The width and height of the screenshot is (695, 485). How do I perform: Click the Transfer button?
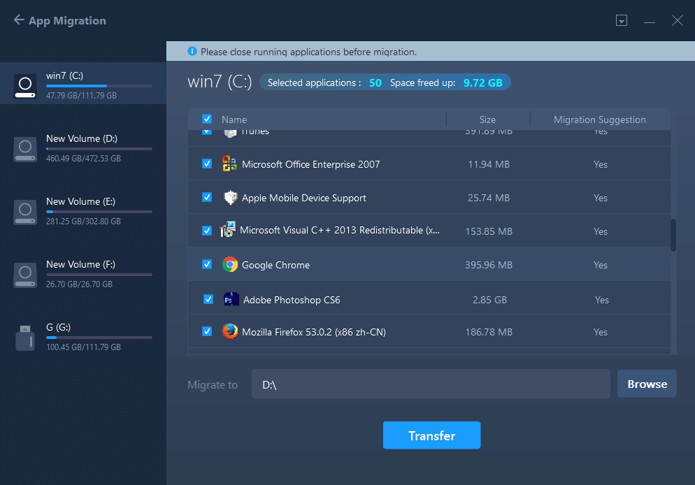click(431, 435)
